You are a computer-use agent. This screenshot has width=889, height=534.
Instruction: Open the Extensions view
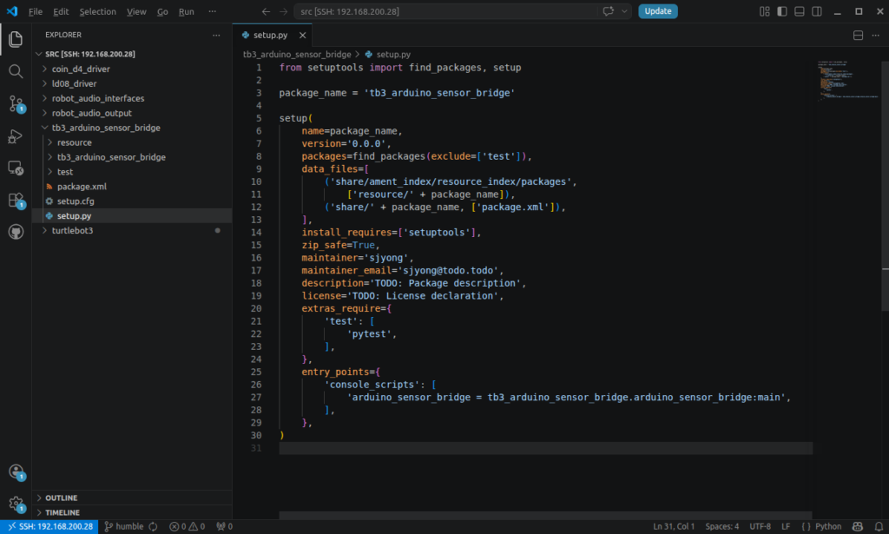(16, 200)
